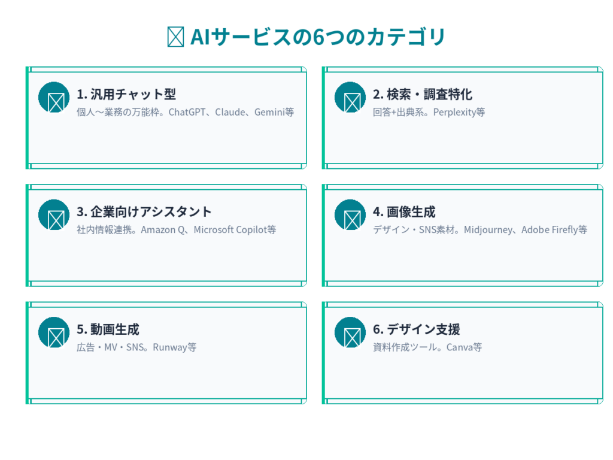The height and width of the screenshot is (460, 613).
Task: Open the 3. 企業向けアシスタント title
Action: 144,211
